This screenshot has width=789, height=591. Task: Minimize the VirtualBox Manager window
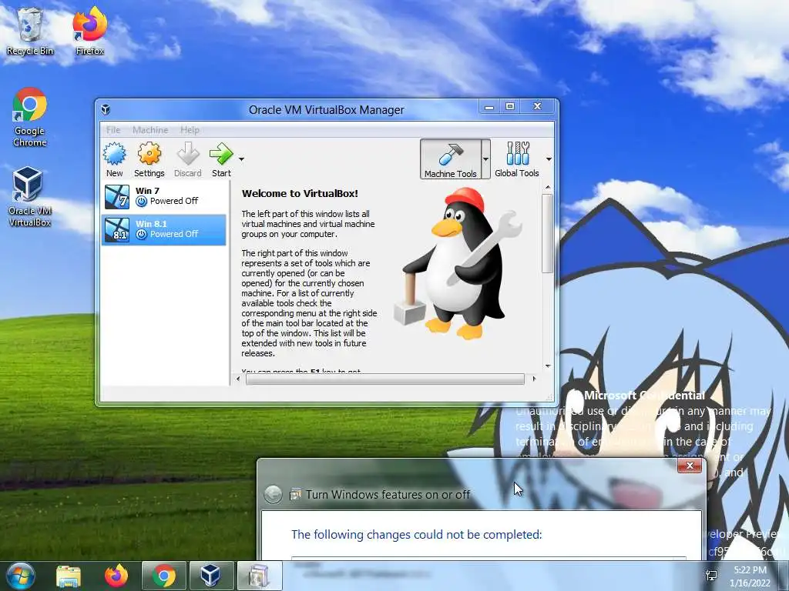(489, 106)
